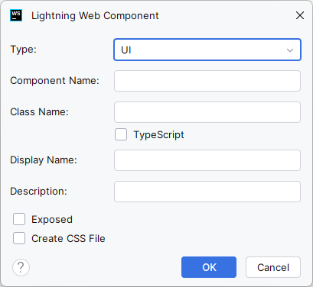Check the Create CSS File option
Screen dimensions: 313x287
[x=19, y=238]
